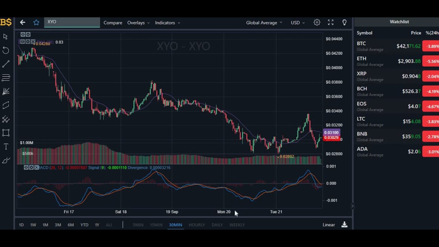Select the text annotation tool
The width and height of the screenshot is (439, 247).
5,147
